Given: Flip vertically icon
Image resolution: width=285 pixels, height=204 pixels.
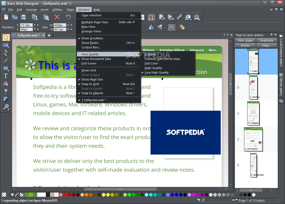Looking at the screenshot, I should (x=160, y=27).
